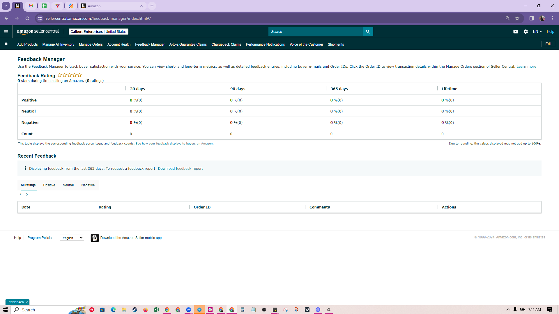
Task: Open Account Health page
Action: [x=119, y=44]
